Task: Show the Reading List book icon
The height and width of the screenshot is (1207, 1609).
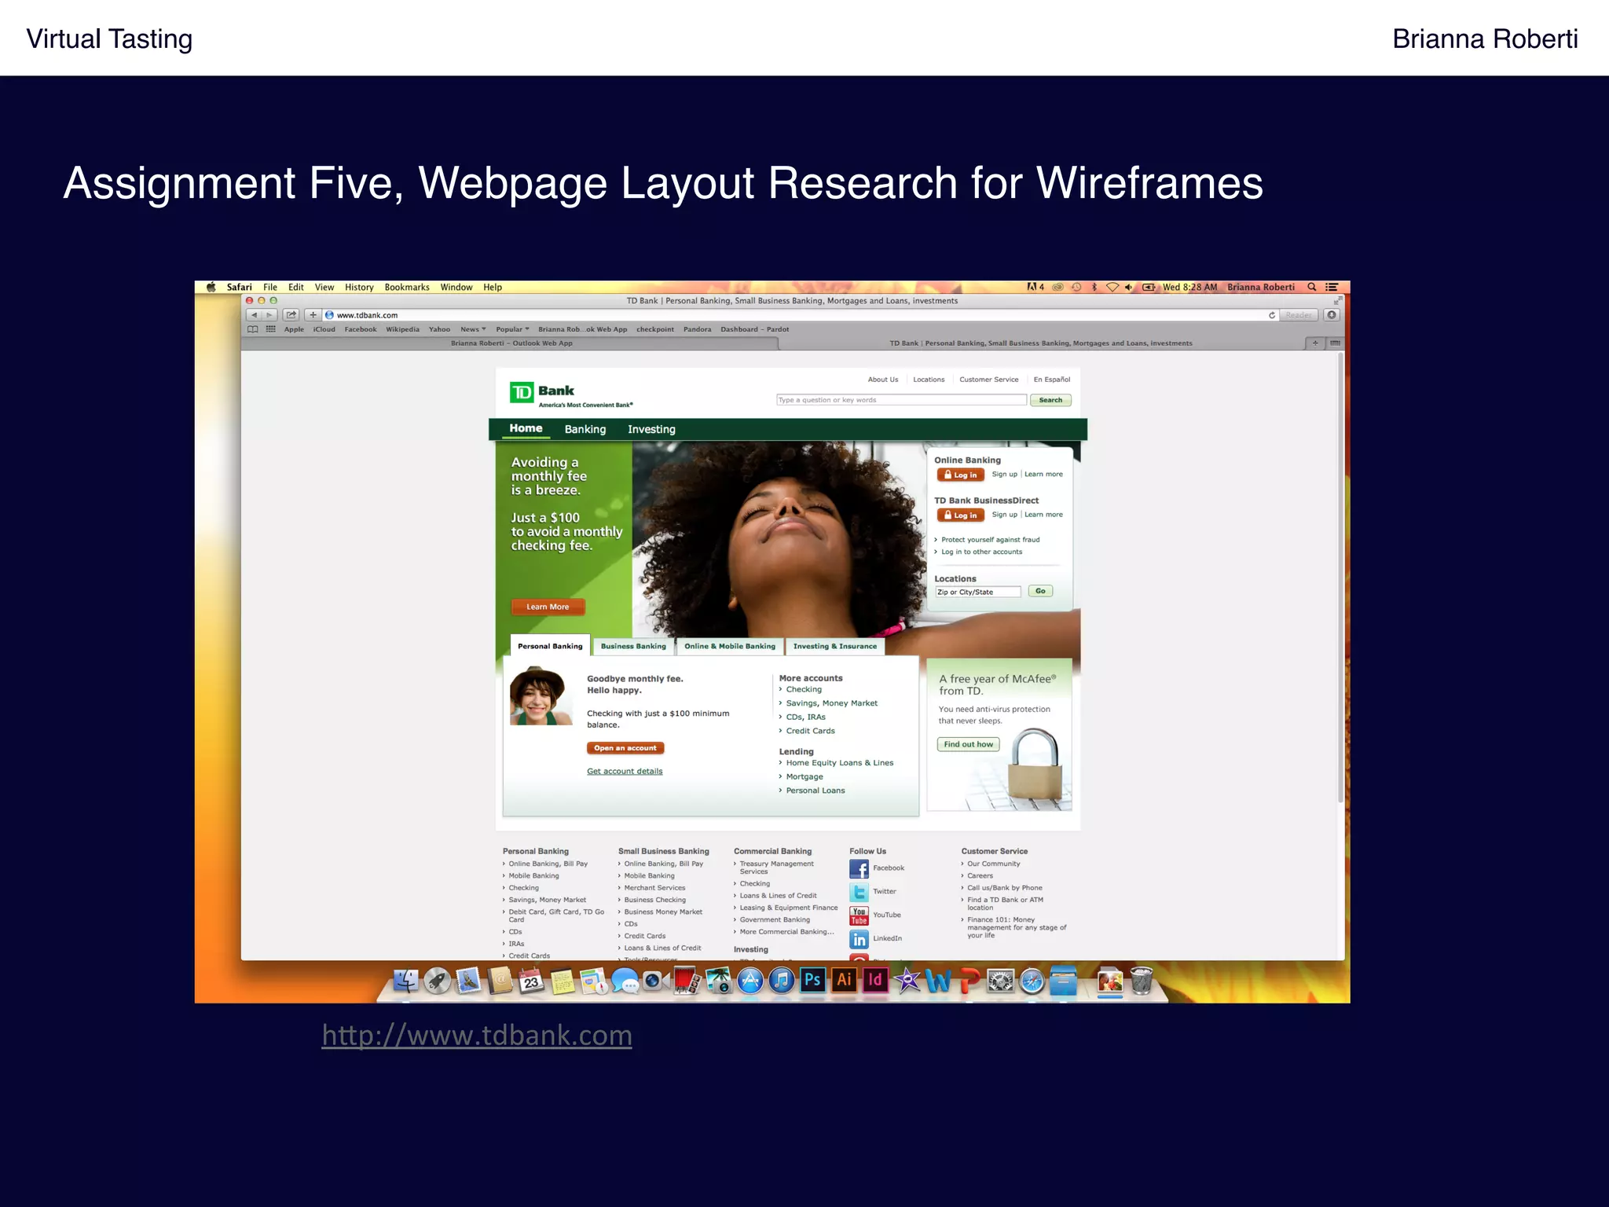Action: coord(253,329)
